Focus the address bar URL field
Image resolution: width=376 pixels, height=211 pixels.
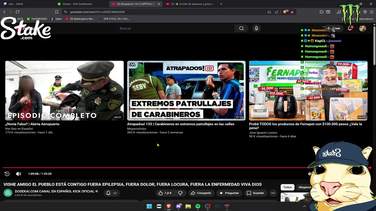click(x=164, y=12)
